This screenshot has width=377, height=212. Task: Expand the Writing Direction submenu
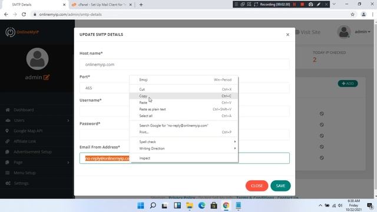(184, 148)
